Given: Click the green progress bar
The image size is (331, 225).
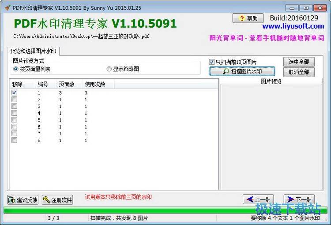Looking at the screenshot, I should 165,211.
